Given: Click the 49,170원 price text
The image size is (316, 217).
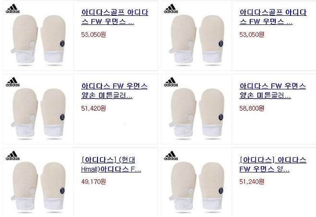Looking at the screenshot, I should tap(94, 182).
